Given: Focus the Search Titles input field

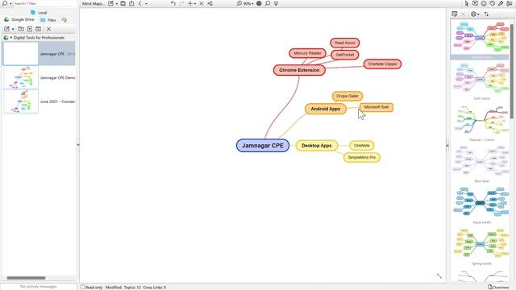Looking at the screenshot, I should coord(44,3).
